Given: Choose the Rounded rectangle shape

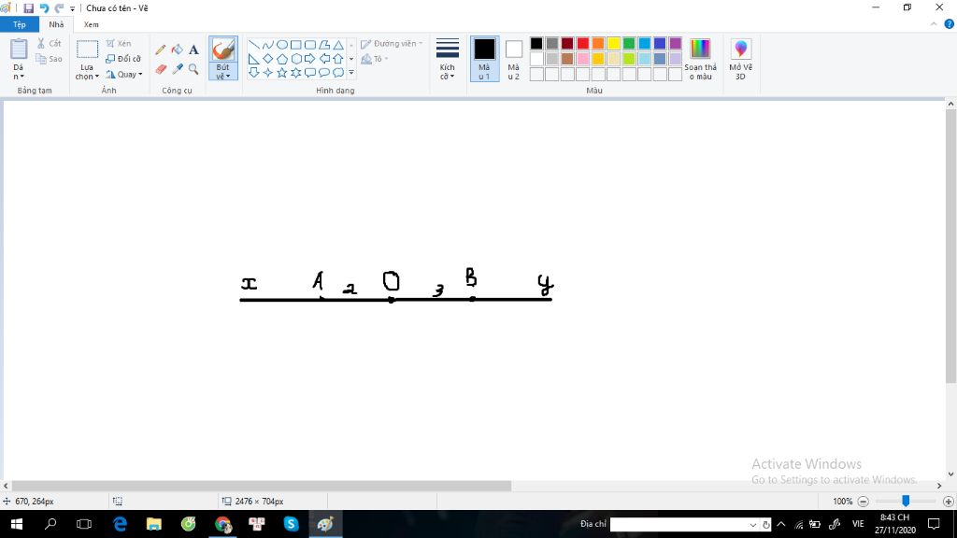Looking at the screenshot, I should pos(310,45).
